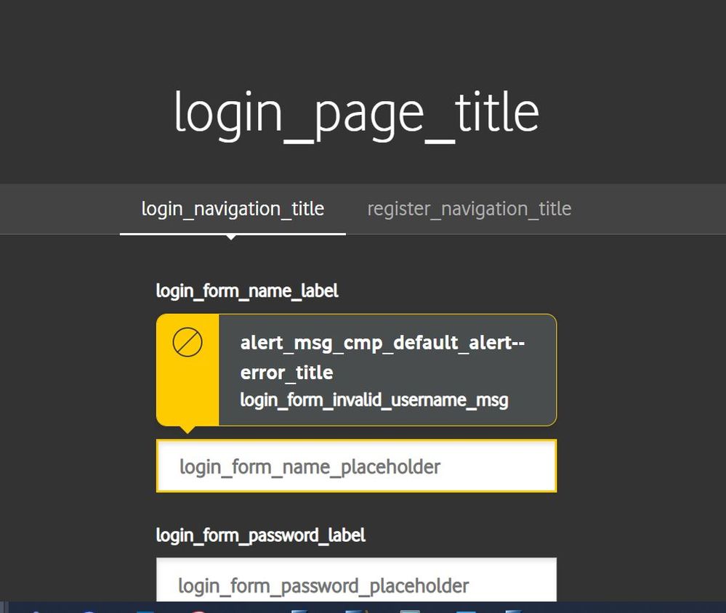Click the login_form_invalid_username_msg text
The height and width of the screenshot is (613, 726).
click(374, 399)
